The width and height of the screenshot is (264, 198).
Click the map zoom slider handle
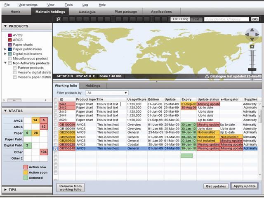(252, 69)
